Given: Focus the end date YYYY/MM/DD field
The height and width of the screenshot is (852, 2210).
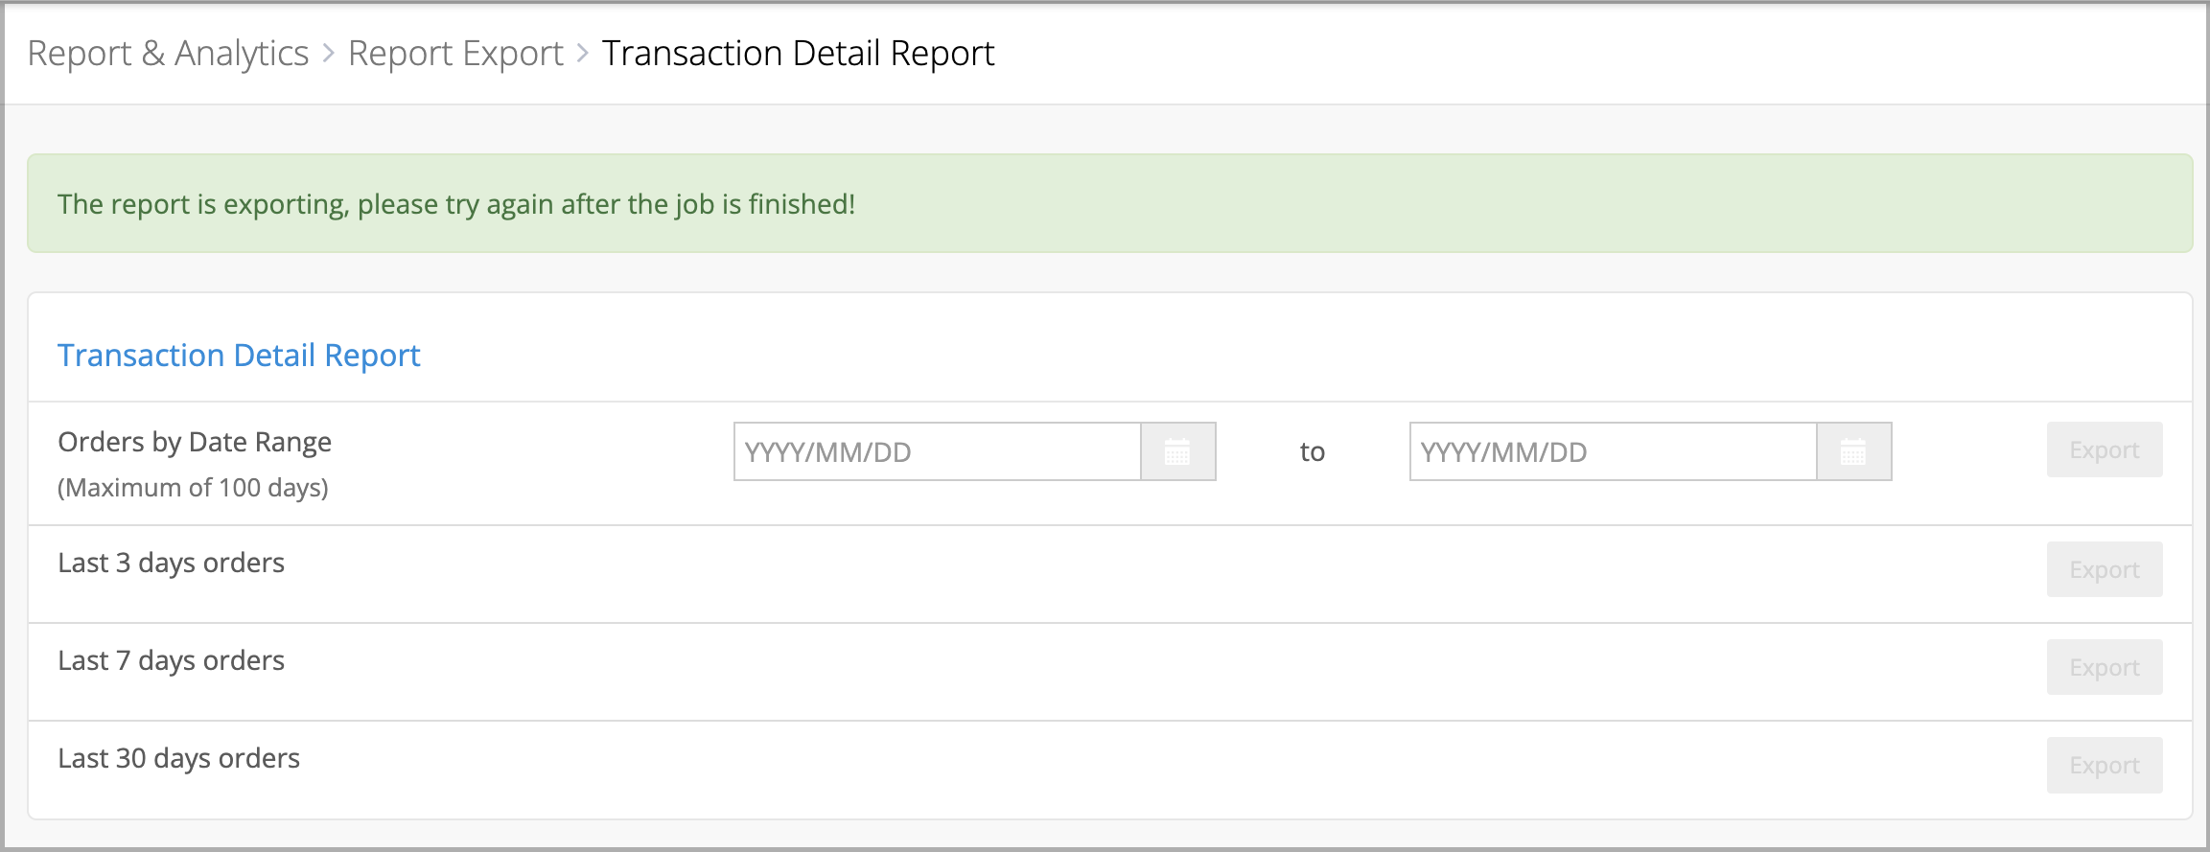Looking at the screenshot, I should pos(1613,451).
